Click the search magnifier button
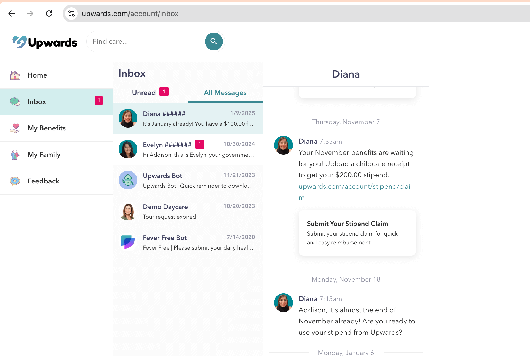The height and width of the screenshot is (356, 530). click(x=214, y=41)
